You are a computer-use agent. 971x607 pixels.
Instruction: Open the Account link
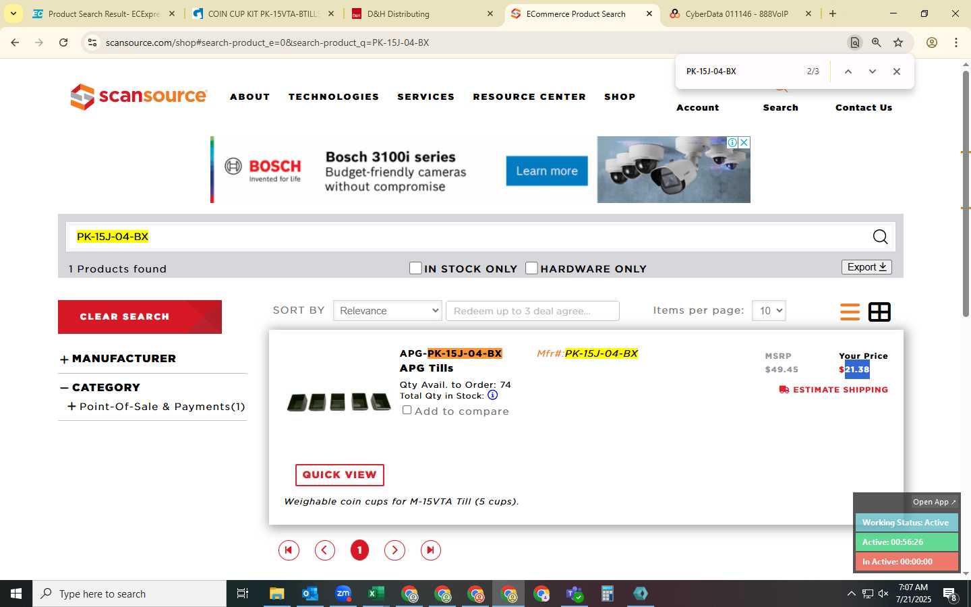[x=698, y=107]
